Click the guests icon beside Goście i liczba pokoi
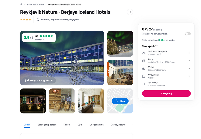 click(x=144, y=53)
